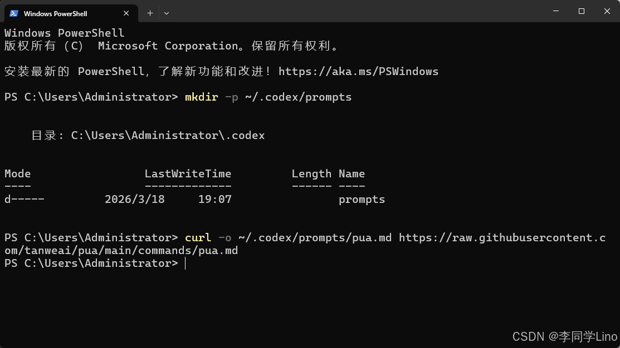Viewport: 620px width, 348px height.
Task: Click the curl command text
Action: pyautogui.click(x=198, y=237)
